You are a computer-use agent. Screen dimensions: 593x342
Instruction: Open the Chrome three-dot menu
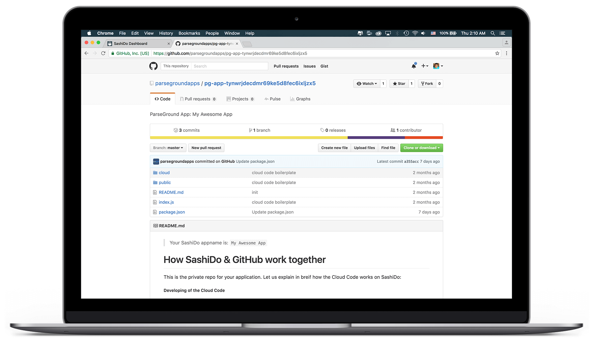(x=506, y=53)
